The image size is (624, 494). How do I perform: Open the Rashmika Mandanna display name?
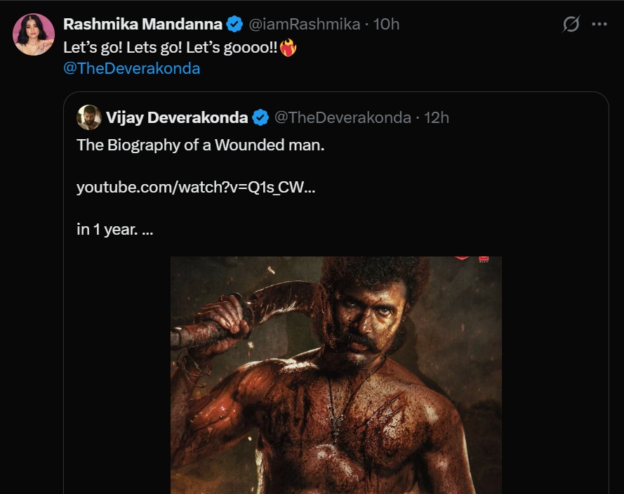coord(143,25)
